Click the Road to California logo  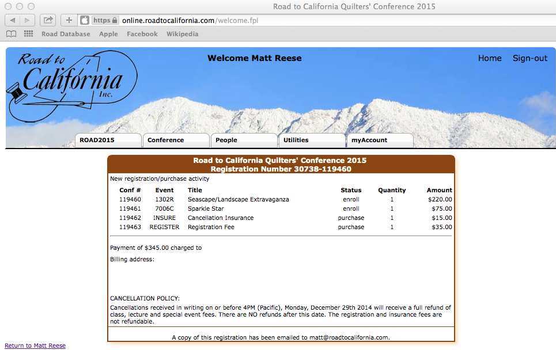tap(73, 86)
